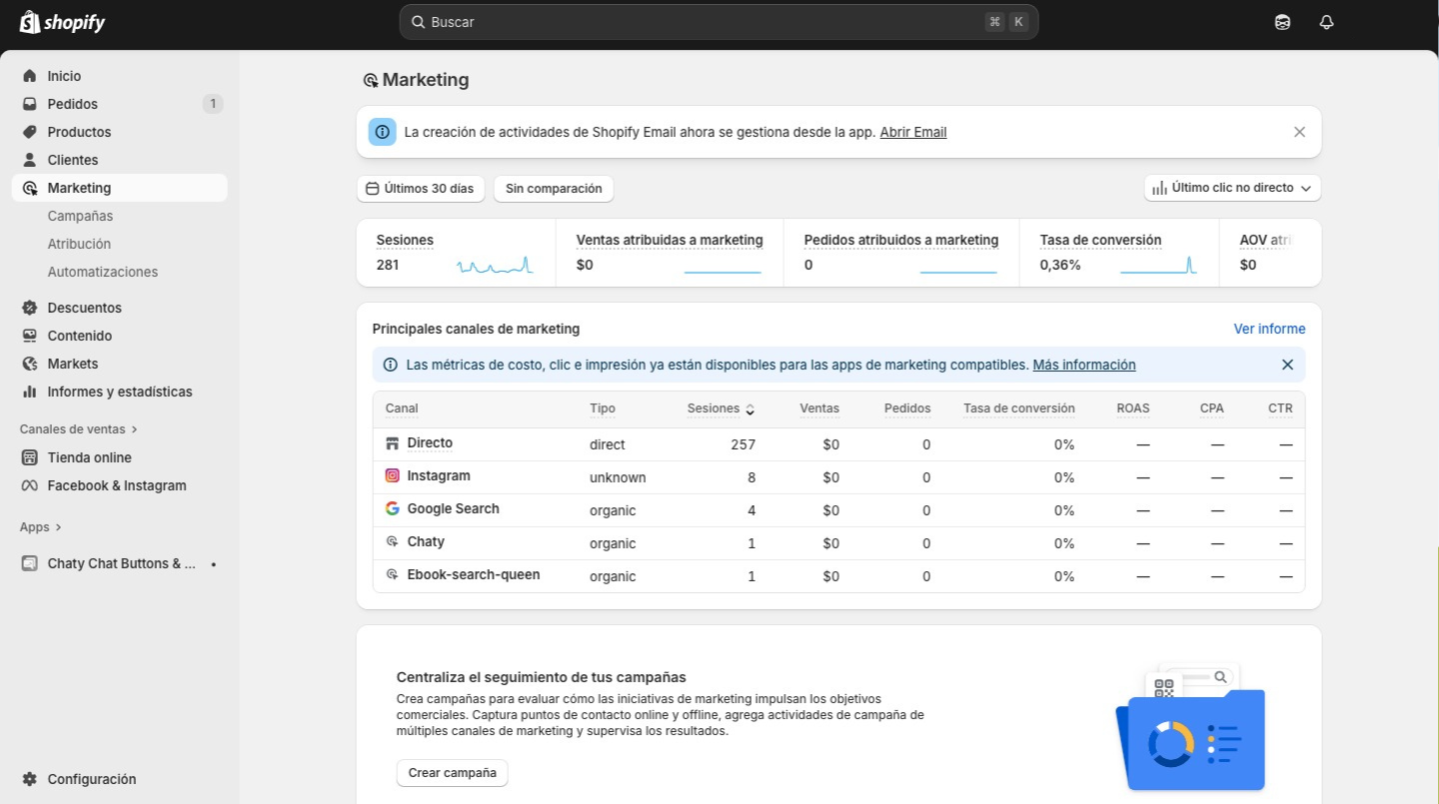1439x804 pixels.
Task: Open the Atribución submenu item
Action: [x=79, y=244]
